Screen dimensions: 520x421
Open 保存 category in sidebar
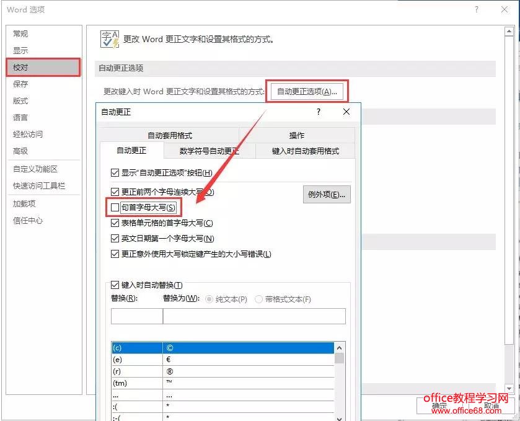(x=20, y=84)
